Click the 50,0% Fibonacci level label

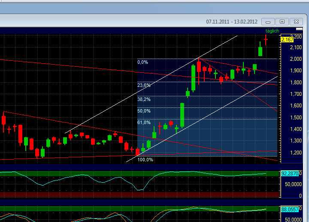(x=144, y=111)
